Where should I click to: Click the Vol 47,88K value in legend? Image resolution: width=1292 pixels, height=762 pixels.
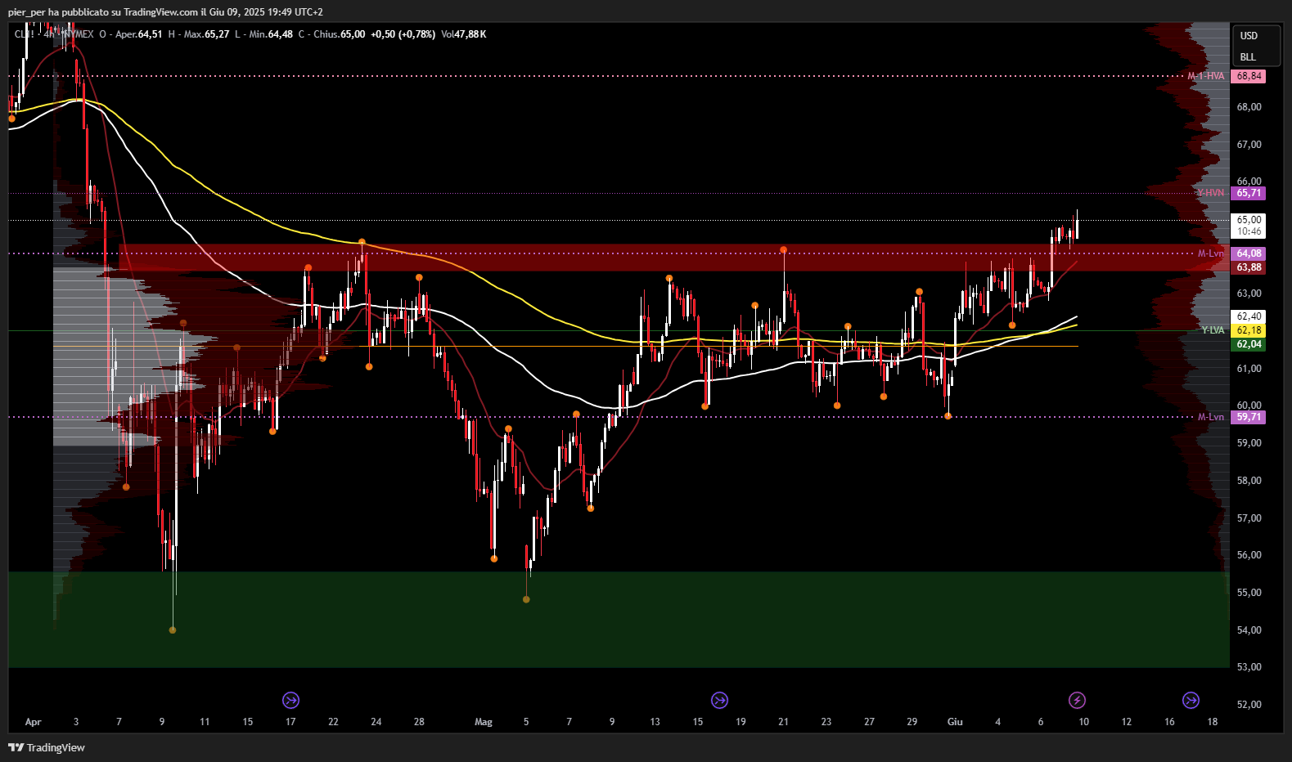tap(464, 34)
